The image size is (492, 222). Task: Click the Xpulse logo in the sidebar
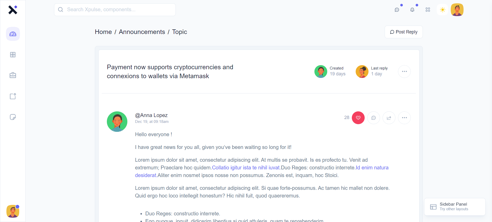tap(13, 10)
